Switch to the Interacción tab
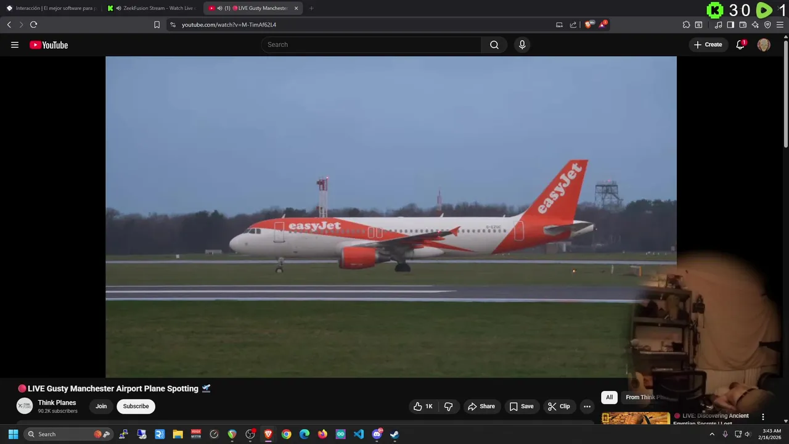Viewport: 789px width, 444px height. [51, 8]
